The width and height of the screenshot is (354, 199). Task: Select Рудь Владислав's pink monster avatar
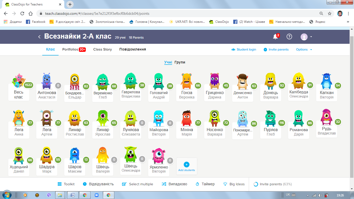point(327,117)
